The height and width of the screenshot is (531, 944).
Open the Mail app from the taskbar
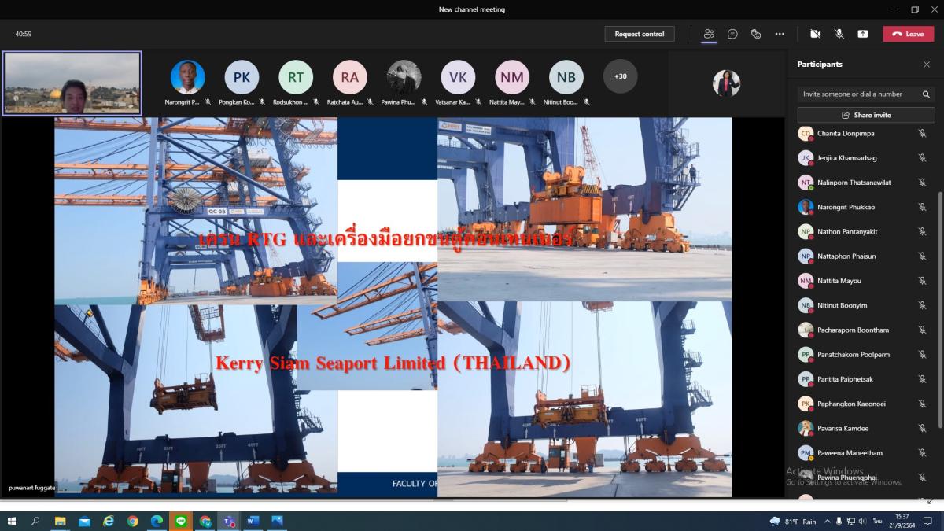(x=84, y=521)
